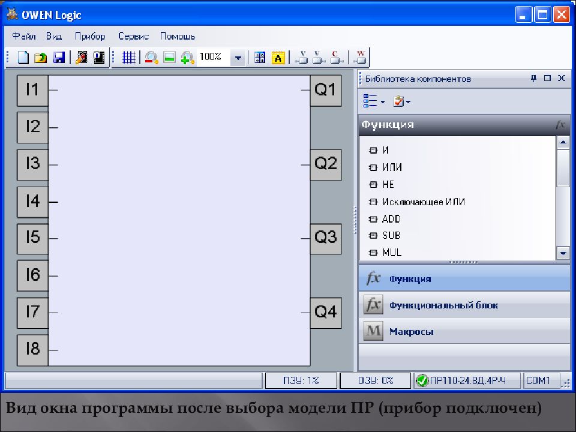Select input block I4
This screenshot has height=432, width=576.
33,202
